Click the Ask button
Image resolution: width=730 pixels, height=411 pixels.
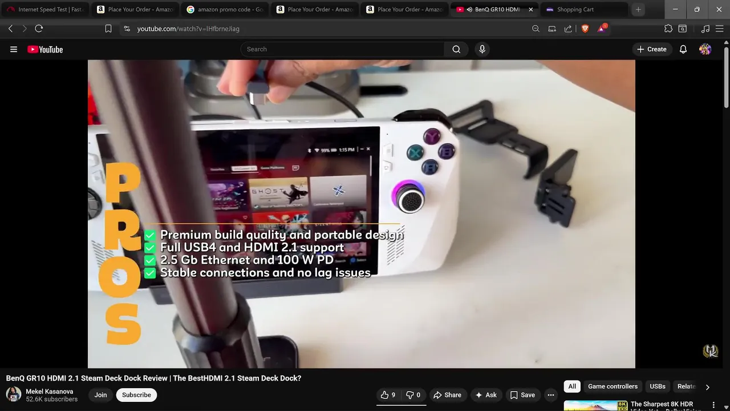[486, 395]
